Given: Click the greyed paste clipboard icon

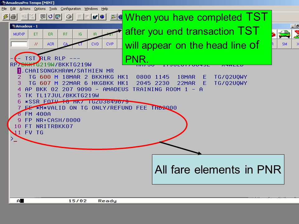Looking at the screenshot, I should (x=32, y=17).
